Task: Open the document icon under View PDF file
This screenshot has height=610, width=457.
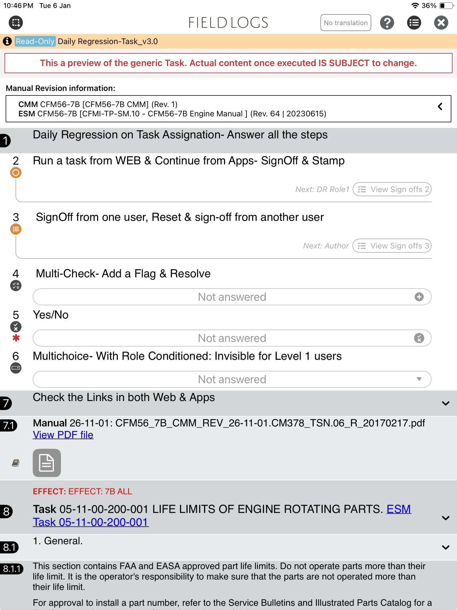Action: (x=47, y=463)
